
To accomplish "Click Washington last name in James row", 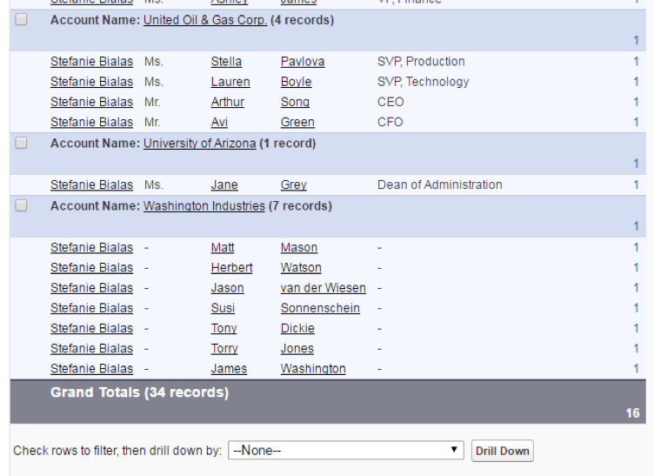I will click(313, 369).
